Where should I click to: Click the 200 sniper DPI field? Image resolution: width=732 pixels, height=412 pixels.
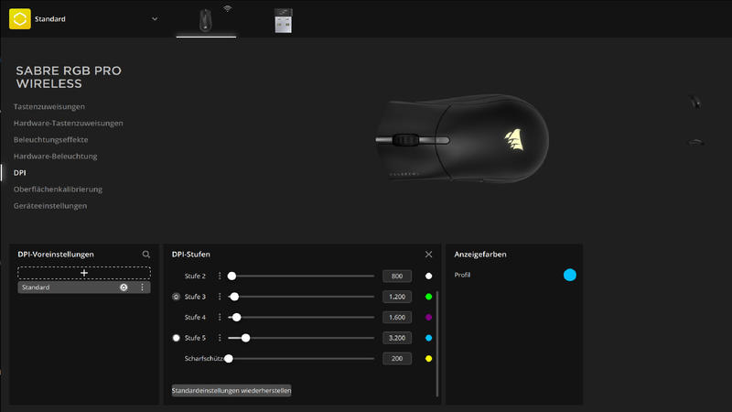tap(397, 358)
